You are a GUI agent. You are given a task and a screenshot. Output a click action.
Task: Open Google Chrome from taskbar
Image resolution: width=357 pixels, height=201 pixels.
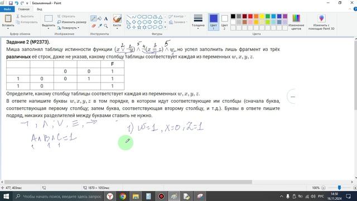pos(123,196)
